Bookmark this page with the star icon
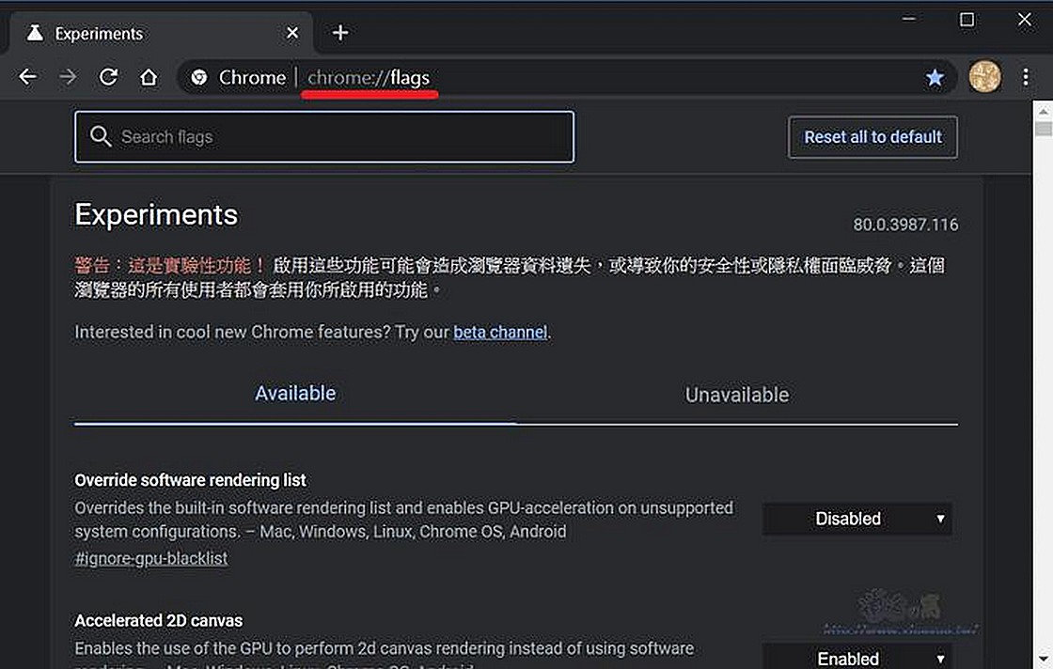Image resolution: width=1053 pixels, height=669 pixels. (x=935, y=78)
